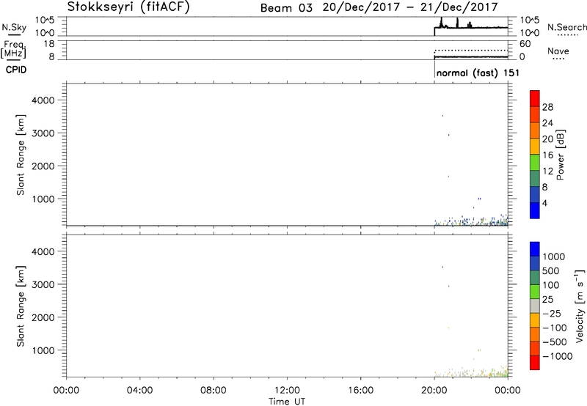
Task: Click the 'Freq. [MHz]' axis label
Action: (x=13, y=49)
